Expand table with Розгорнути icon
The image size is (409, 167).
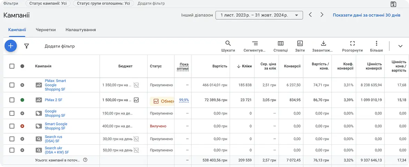pyautogui.click(x=352, y=44)
